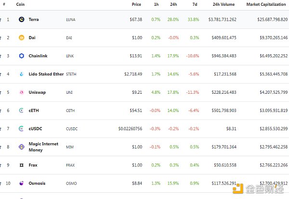This screenshot has height=199, width=289.
Task: Click the Osmosis logo icon
Action: (x=22, y=183)
